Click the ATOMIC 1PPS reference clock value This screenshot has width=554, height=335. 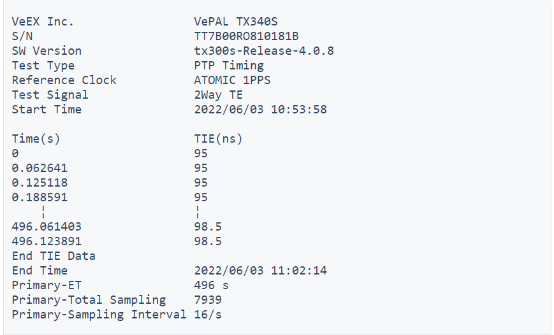pyautogui.click(x=232, y=80)
